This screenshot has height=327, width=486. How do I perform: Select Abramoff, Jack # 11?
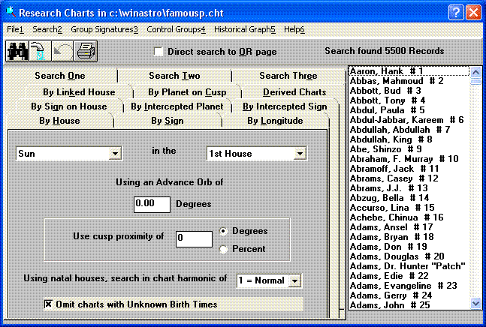pyautogui.click(x=409, y=169)
